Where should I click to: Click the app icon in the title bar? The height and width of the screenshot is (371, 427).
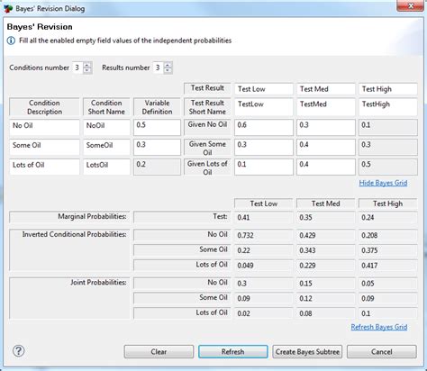click(x=8, y=9)
